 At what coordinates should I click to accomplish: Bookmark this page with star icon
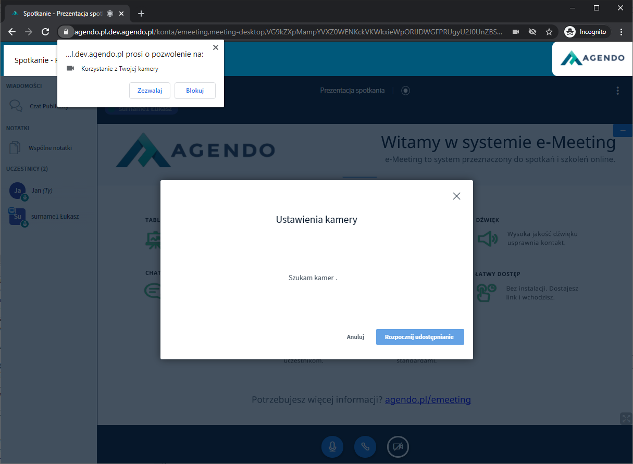point(549,32)
